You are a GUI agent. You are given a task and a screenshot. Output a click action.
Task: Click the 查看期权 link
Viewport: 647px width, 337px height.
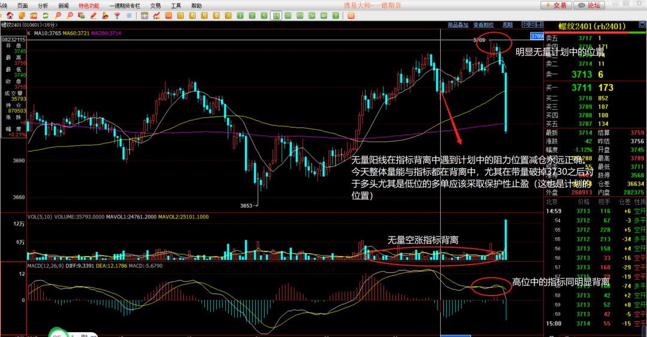tap(483, 25)
